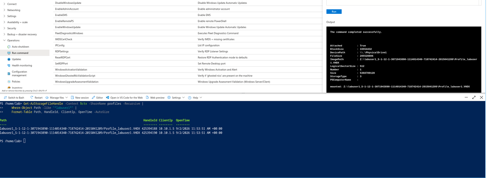The height and width of the screenshot is (178, 487).
Task: Select the Run command icon in sidebar
Action: tap(9, 53)
